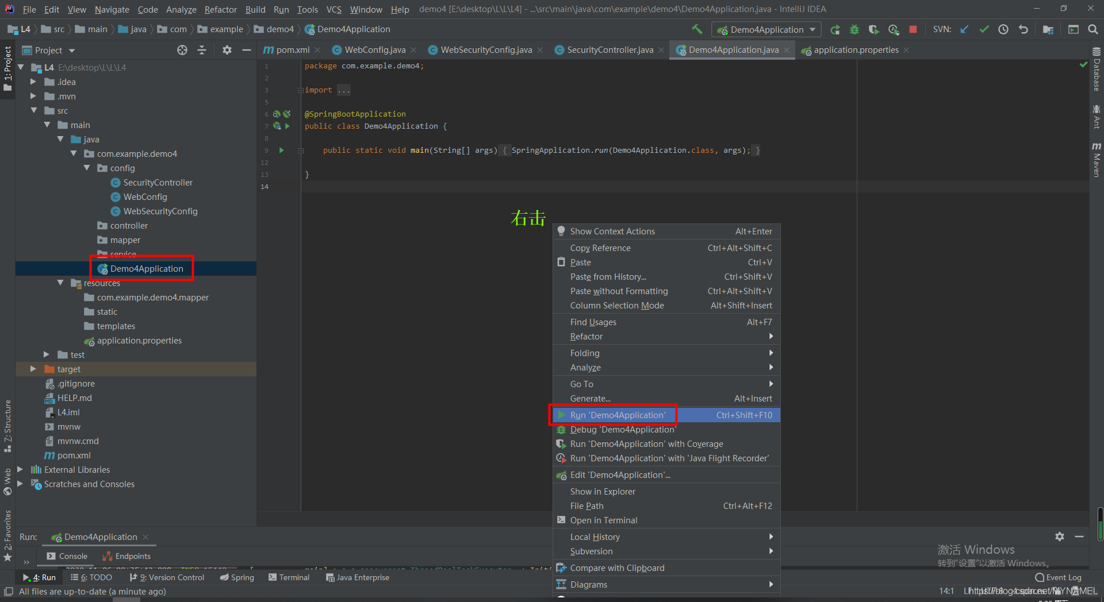
Task: Open Java Enterprise tool window button
Action: pyautogui.click(x=358, y=577)
